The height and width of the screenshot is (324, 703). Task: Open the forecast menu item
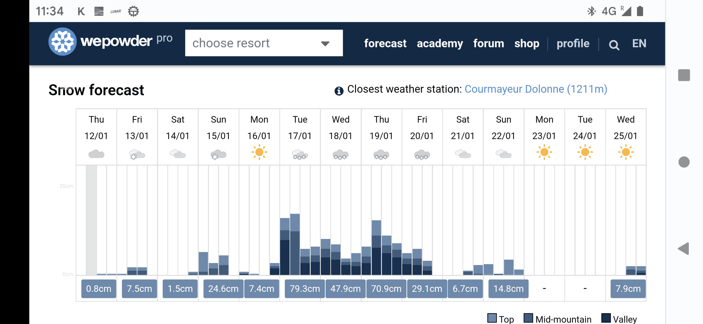coord(385,44)
